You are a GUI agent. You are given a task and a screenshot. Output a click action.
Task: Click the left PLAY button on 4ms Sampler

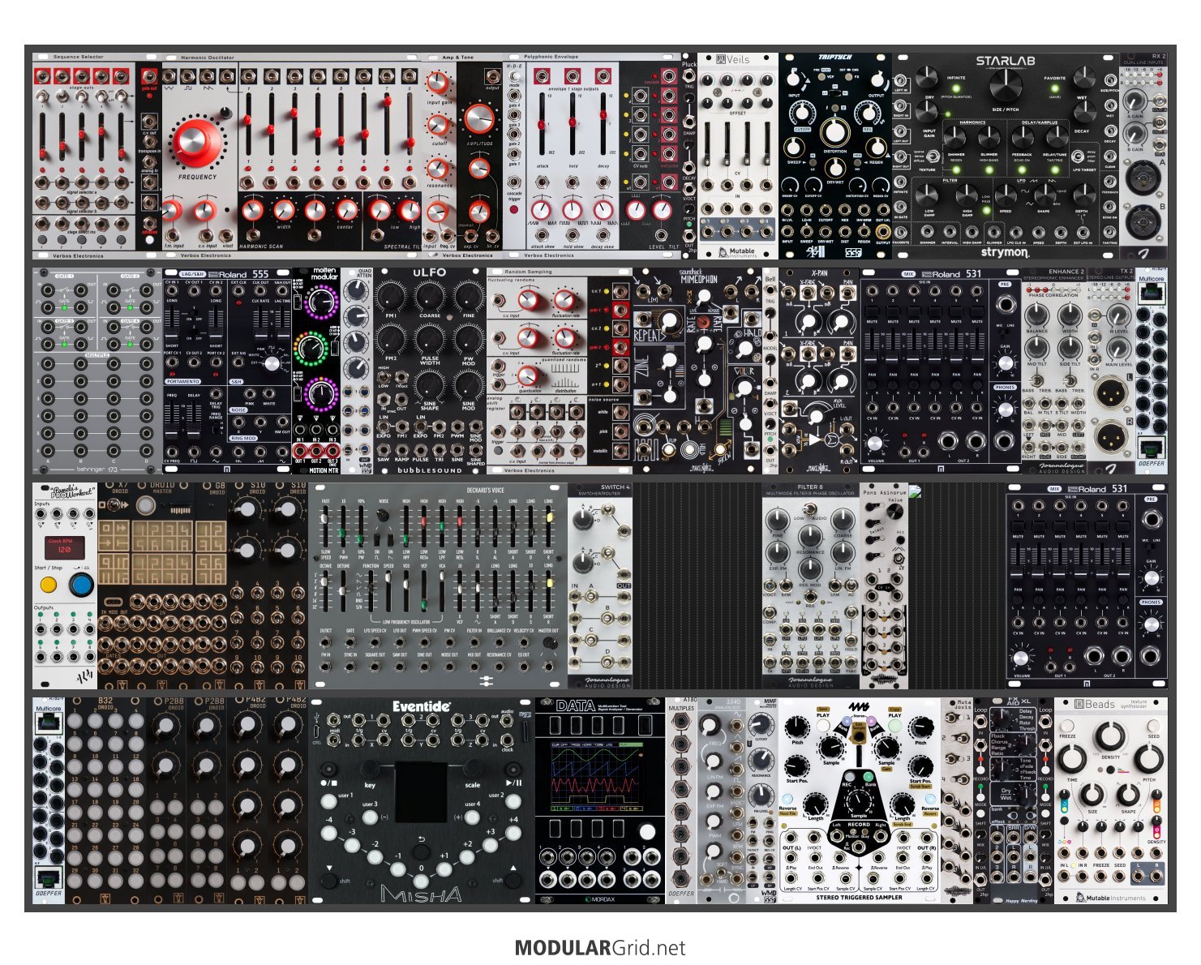823,725
